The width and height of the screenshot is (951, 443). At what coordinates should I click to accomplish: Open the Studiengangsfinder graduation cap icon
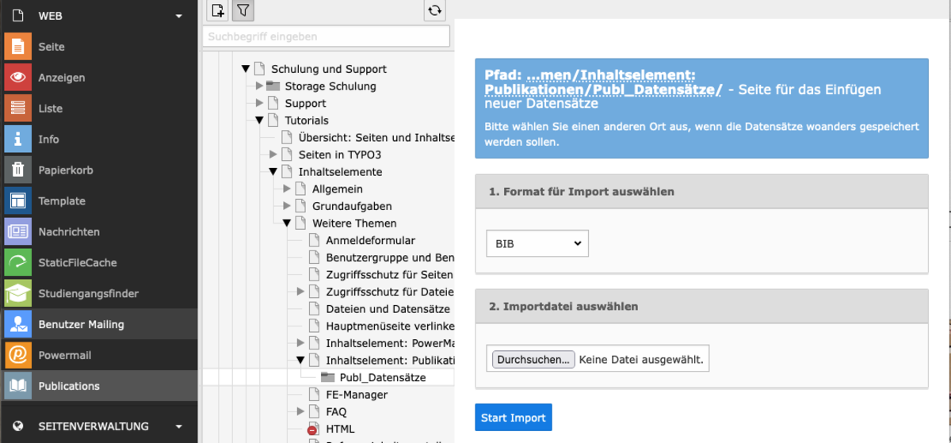(x=17, y=293)
